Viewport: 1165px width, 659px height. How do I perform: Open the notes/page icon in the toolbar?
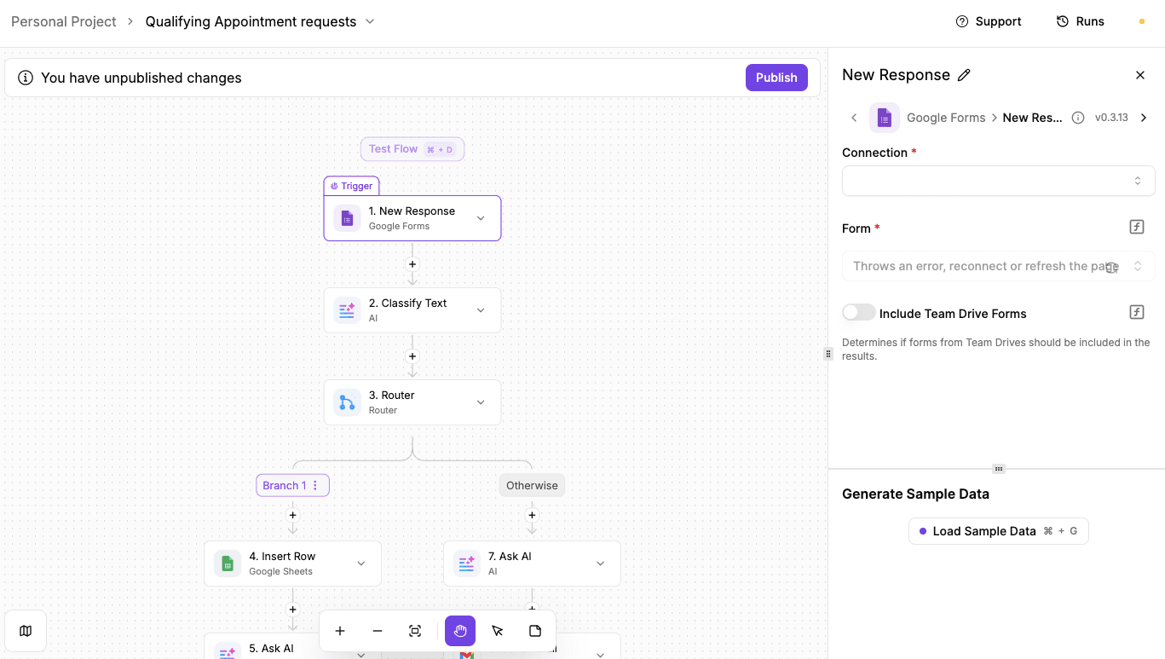534,631
